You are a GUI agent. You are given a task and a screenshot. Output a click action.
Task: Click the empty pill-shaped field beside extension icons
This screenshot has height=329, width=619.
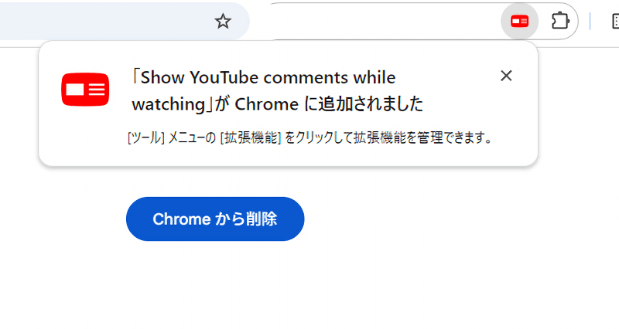[x=383, y=22]
